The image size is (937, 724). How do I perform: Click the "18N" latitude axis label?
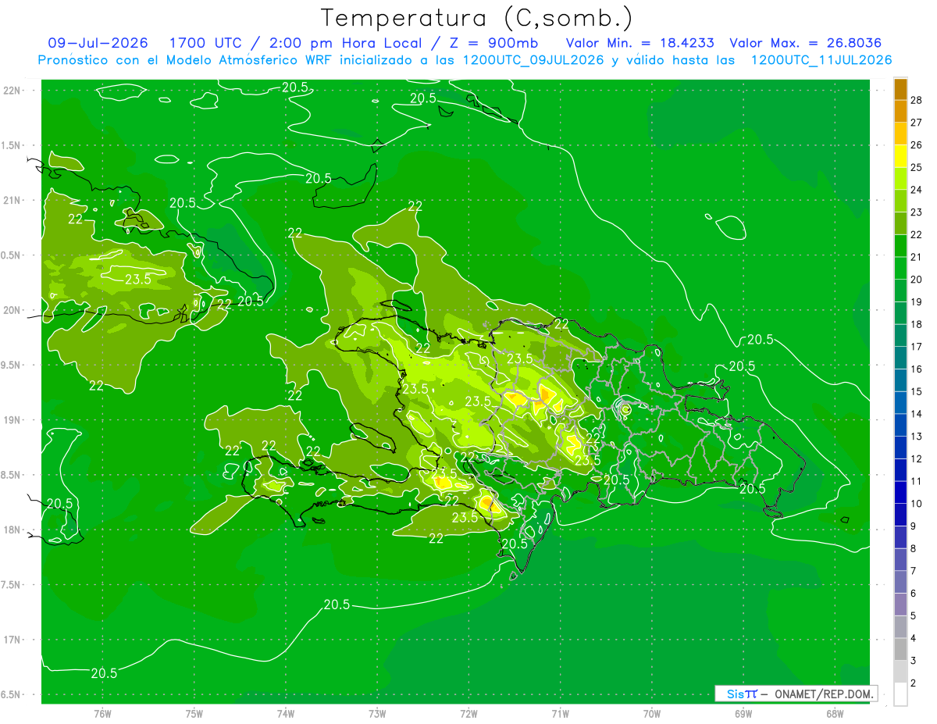tap(12, 530)
